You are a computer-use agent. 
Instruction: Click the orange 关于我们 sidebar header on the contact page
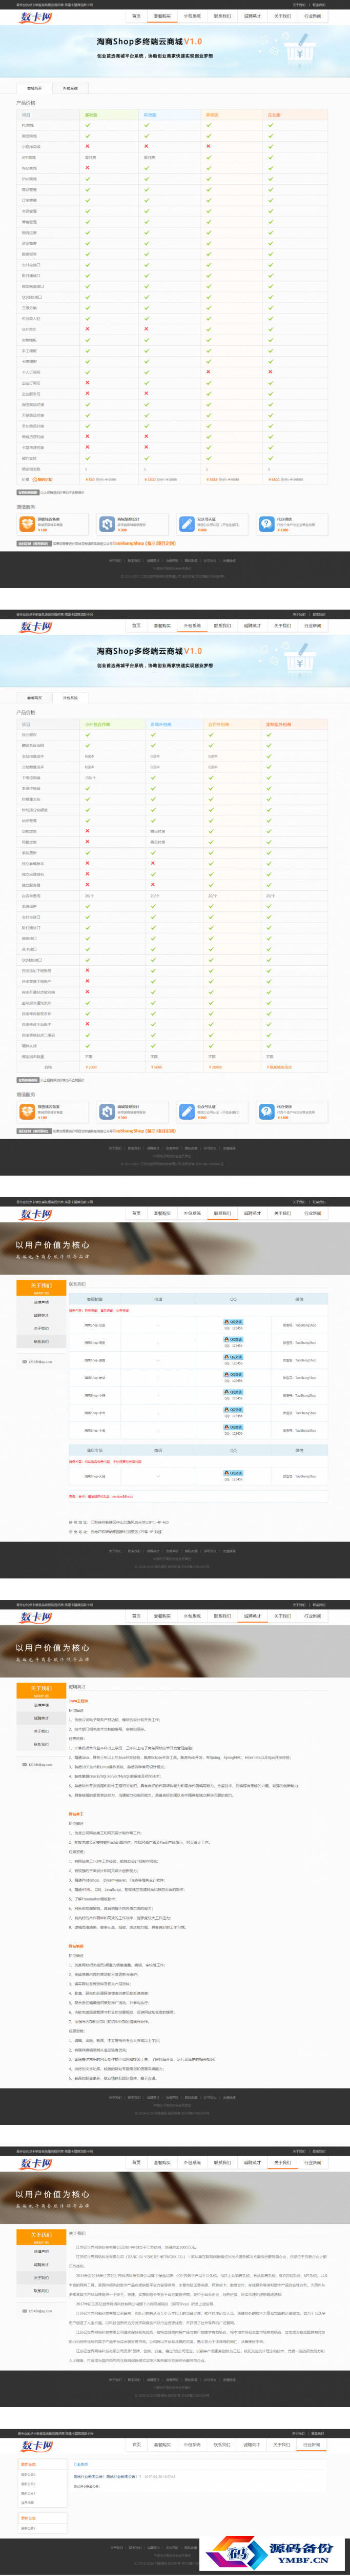pos(41,1287)
